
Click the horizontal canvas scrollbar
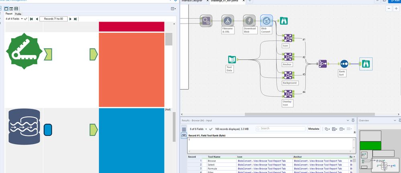310,115
